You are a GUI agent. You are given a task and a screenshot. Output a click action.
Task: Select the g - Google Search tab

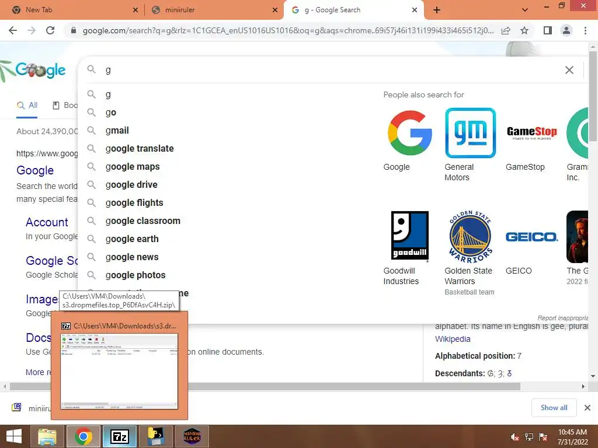[x=353, y=10]
